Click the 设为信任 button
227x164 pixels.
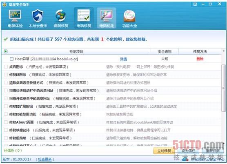[x=188, y=151]
